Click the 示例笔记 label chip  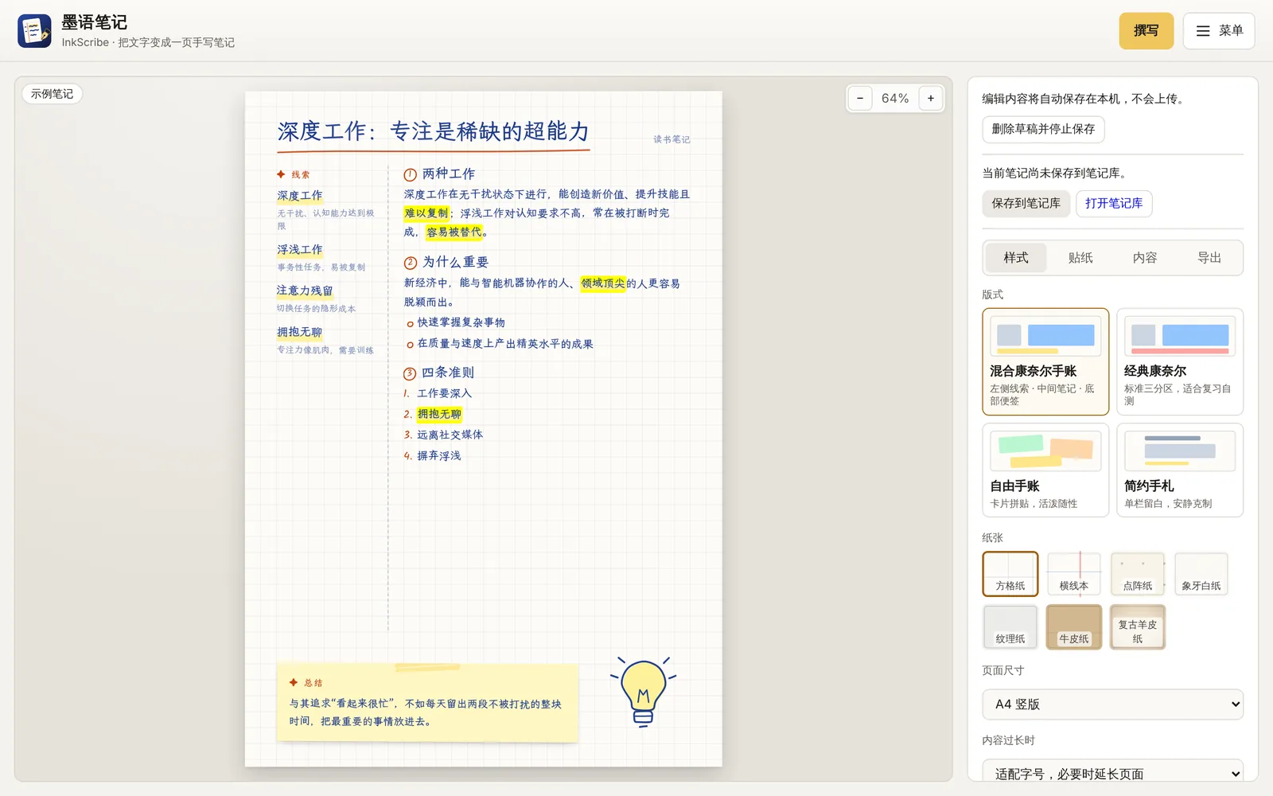pyautogui.click(x=52, y=94)
